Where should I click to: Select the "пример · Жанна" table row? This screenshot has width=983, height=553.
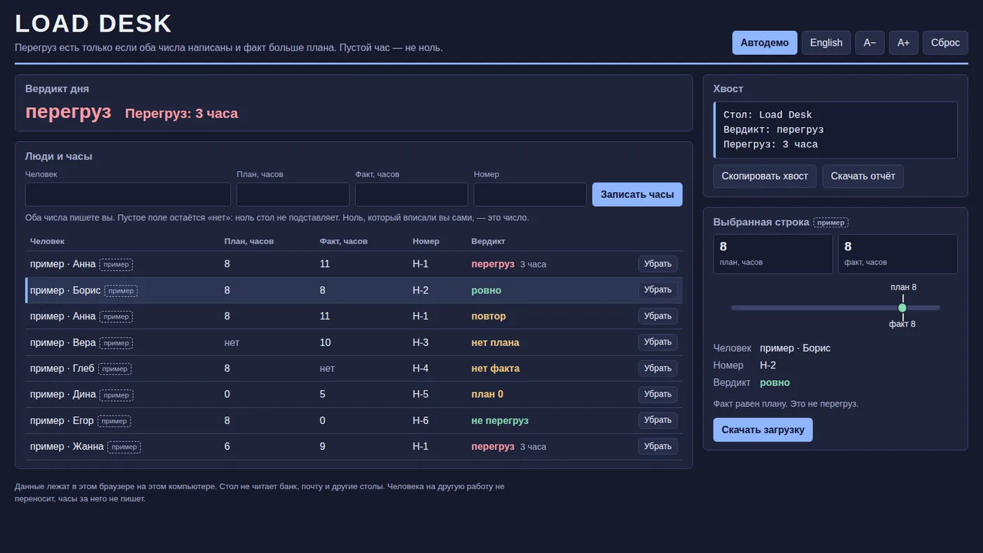coord(354,446)
